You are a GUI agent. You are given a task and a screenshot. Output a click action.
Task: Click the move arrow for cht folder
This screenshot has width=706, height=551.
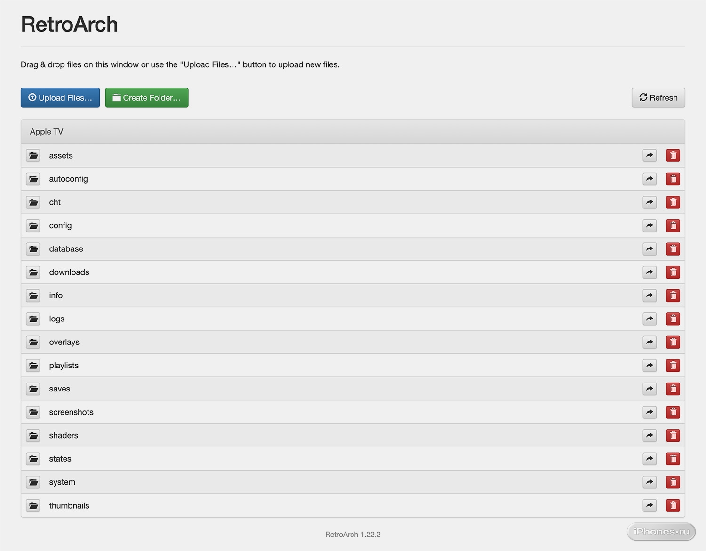pos(650,202)
